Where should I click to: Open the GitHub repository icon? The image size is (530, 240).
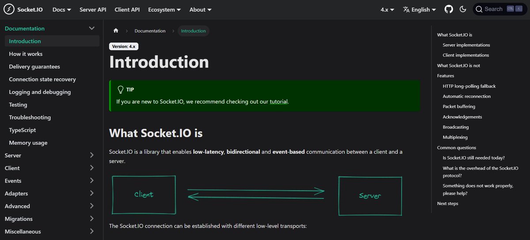click(x=449, y=9)
